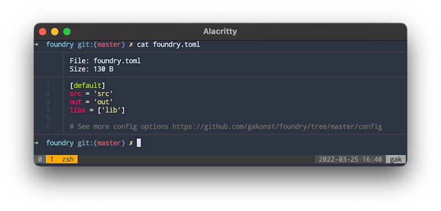Screen dimensions: 441x211
Task: Click the libs = ['lib'] line
Action: 97,110
